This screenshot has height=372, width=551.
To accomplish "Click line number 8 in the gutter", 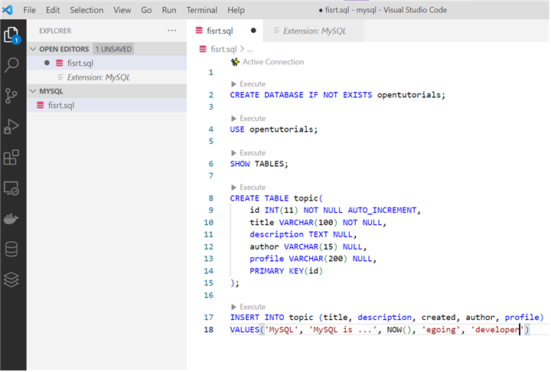I will tap(211, 198).
